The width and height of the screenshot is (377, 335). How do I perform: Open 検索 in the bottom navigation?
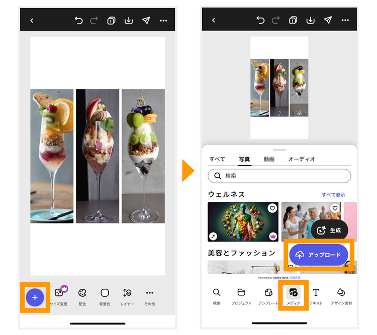click(x=217, y=296)
